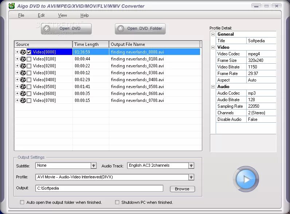
Task: Expand the Video[0100] tree node
Action: point(17,59)
